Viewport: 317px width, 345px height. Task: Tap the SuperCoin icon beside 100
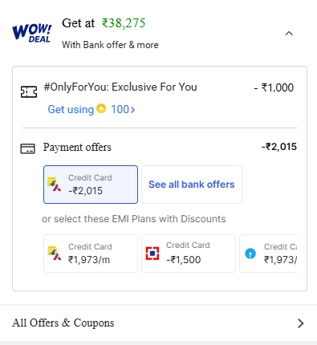tap(101, 108)
